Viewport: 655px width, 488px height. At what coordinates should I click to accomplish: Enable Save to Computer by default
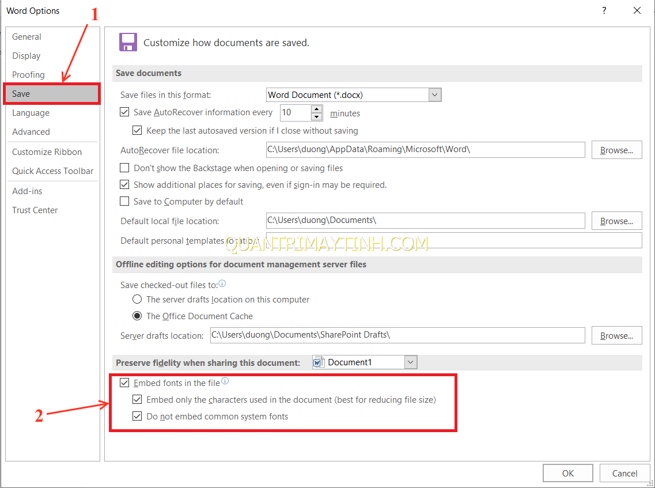[x=124, y=202]
